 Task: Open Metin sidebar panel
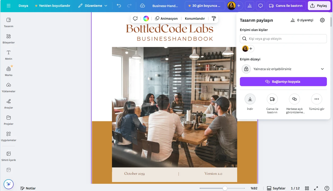pos(9,55)
